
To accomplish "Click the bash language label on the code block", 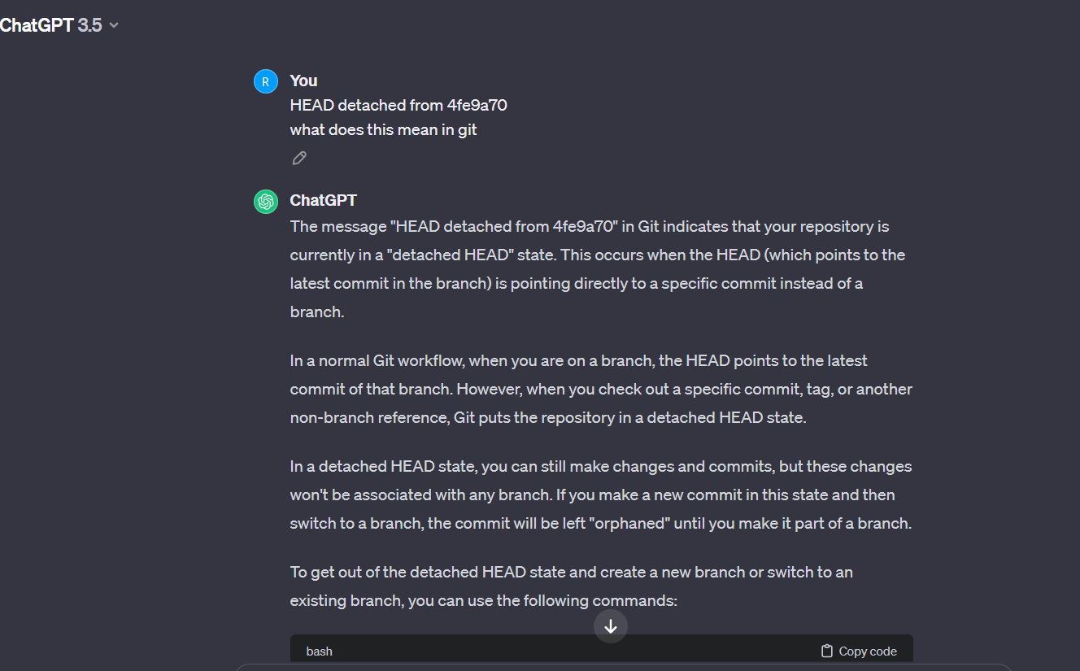I will pos(319,651).
